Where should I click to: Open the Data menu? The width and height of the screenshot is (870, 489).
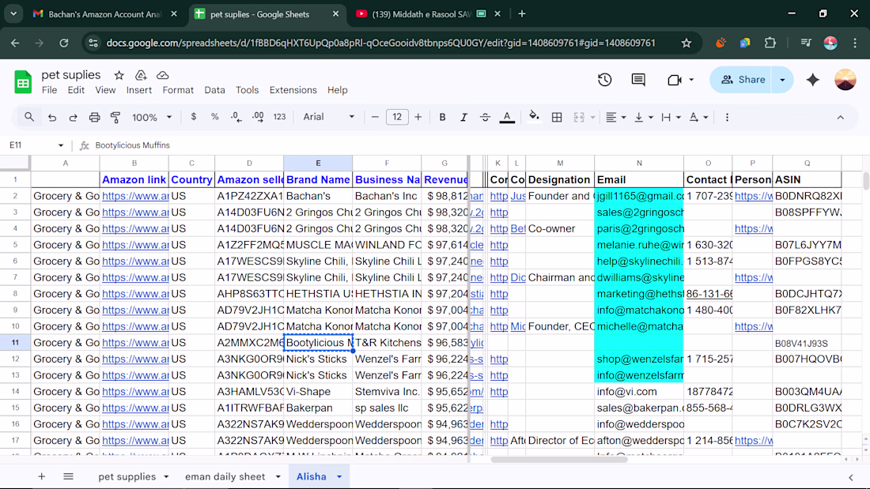pyautogui.click(x=214, y=90)
